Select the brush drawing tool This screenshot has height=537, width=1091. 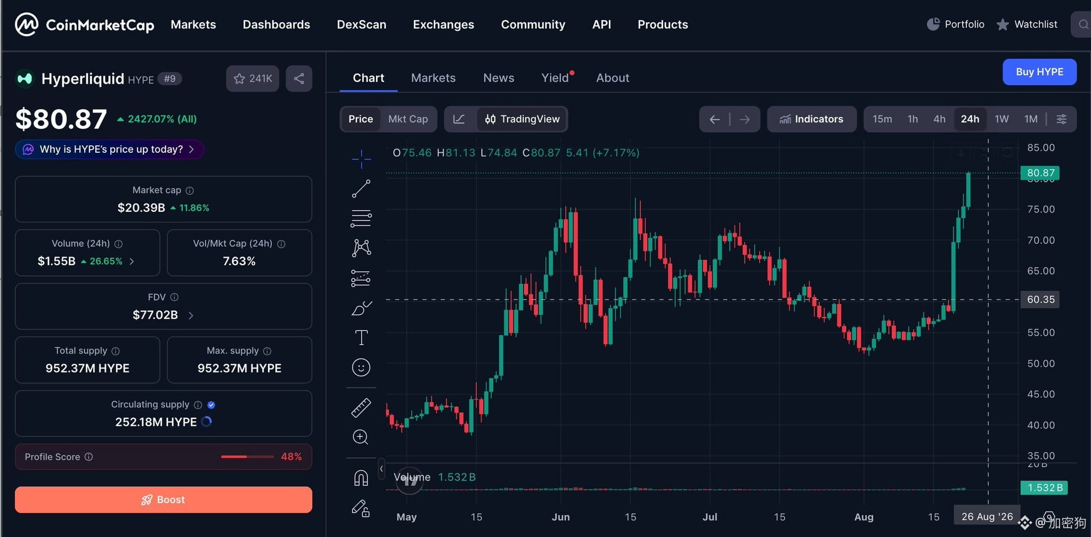click(361, 308)
